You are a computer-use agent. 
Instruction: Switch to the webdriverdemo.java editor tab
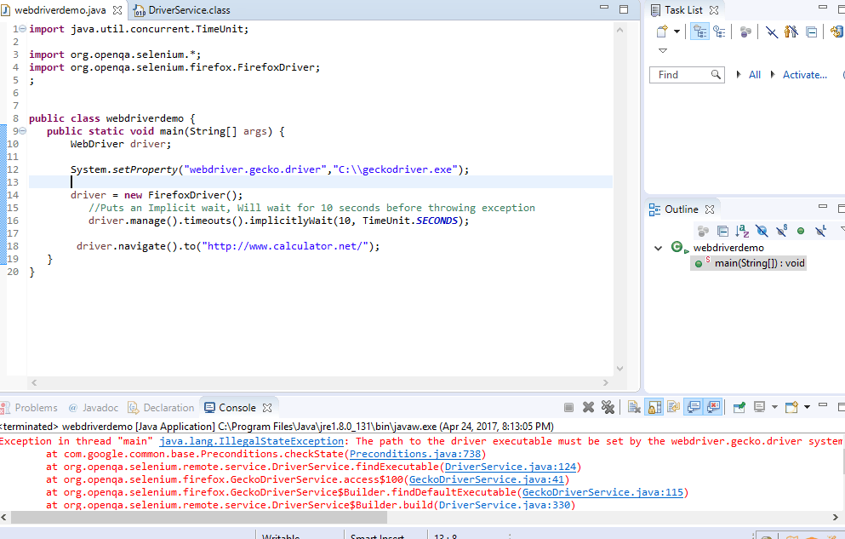(60, 9)
